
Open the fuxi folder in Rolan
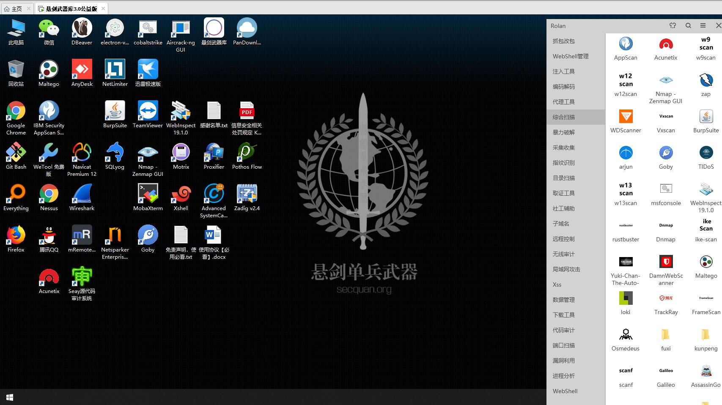[x=666, y=339]
